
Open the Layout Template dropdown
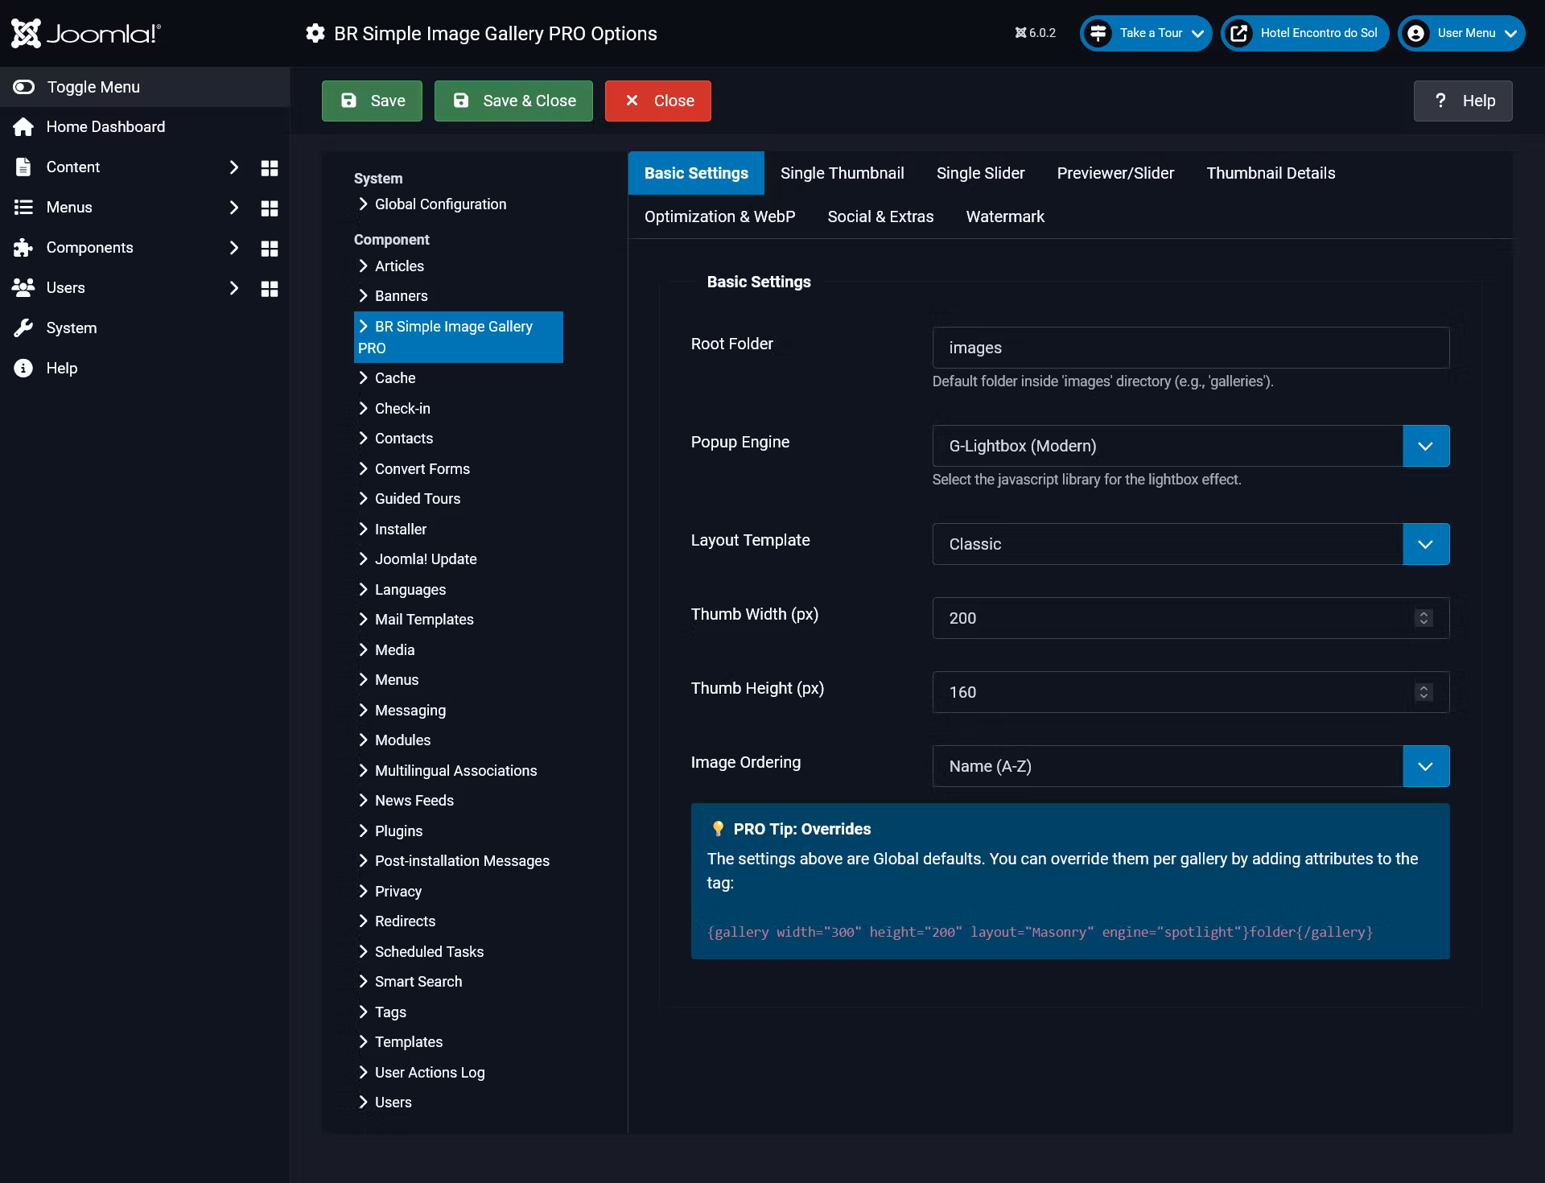[1191, 544]
